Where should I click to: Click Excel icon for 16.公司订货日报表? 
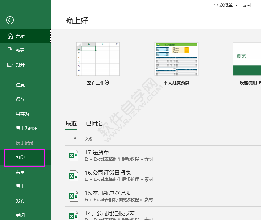(73, 176)
